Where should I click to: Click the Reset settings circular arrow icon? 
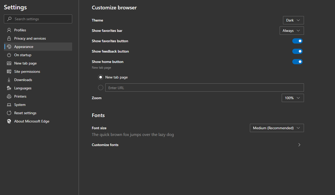tap(9, 113)
